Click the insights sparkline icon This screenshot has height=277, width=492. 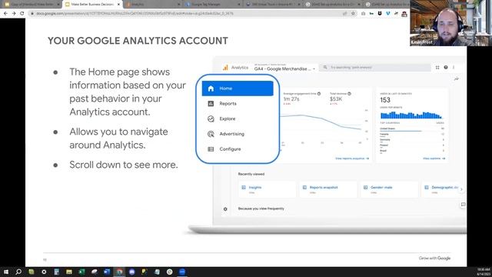click(456, 78)
